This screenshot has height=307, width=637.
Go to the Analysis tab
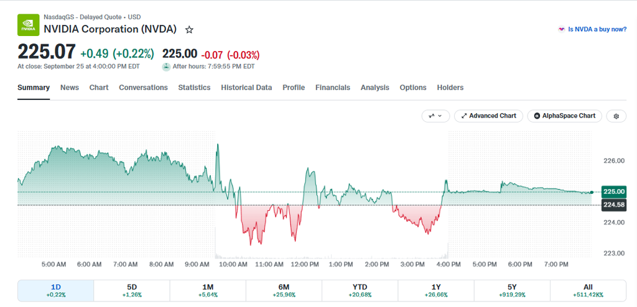point(375,88)
